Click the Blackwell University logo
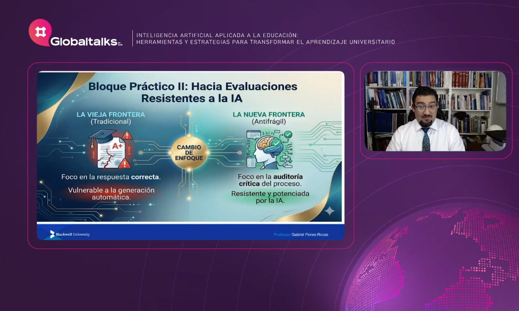The height and width of the screenshot is (311, 519). click(x=70, y=234)
